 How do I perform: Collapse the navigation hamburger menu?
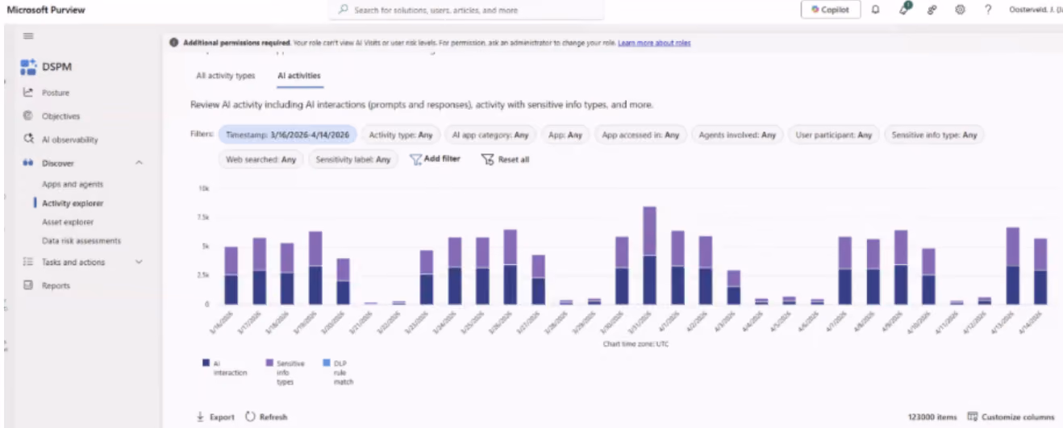tap(28, 36)
